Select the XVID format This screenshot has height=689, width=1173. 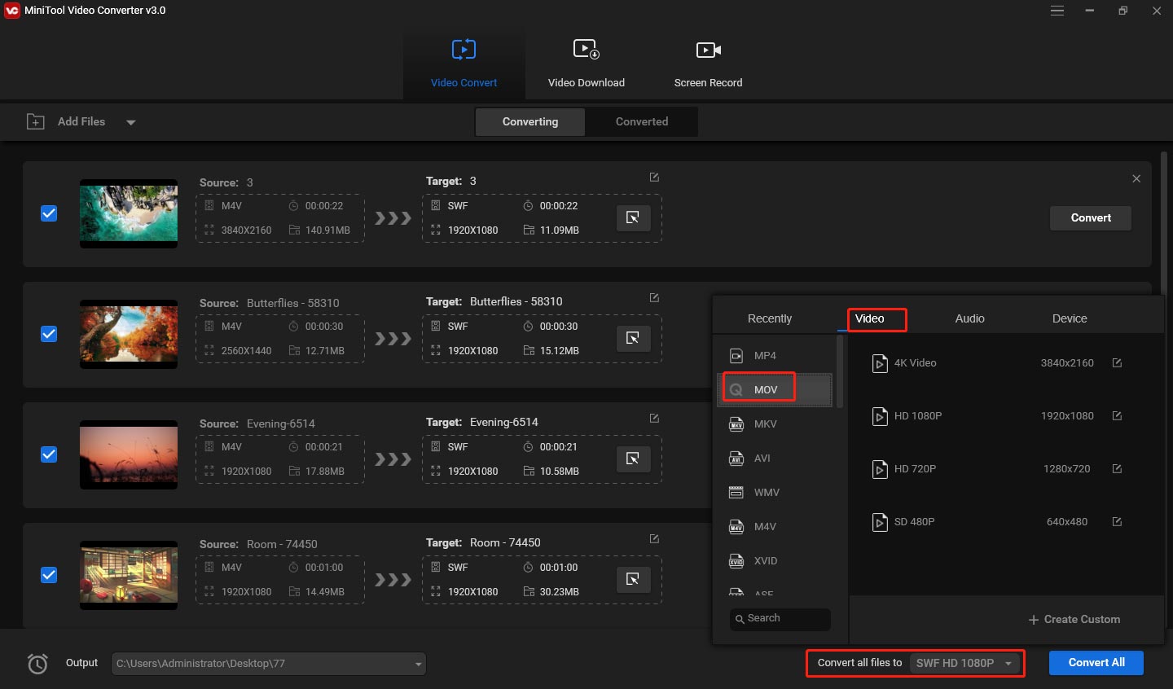click(x=775, y=561)
